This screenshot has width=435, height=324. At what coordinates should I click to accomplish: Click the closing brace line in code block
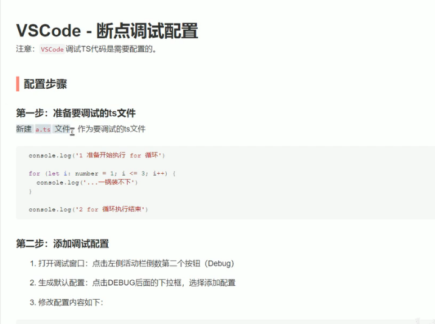(30, 191)
